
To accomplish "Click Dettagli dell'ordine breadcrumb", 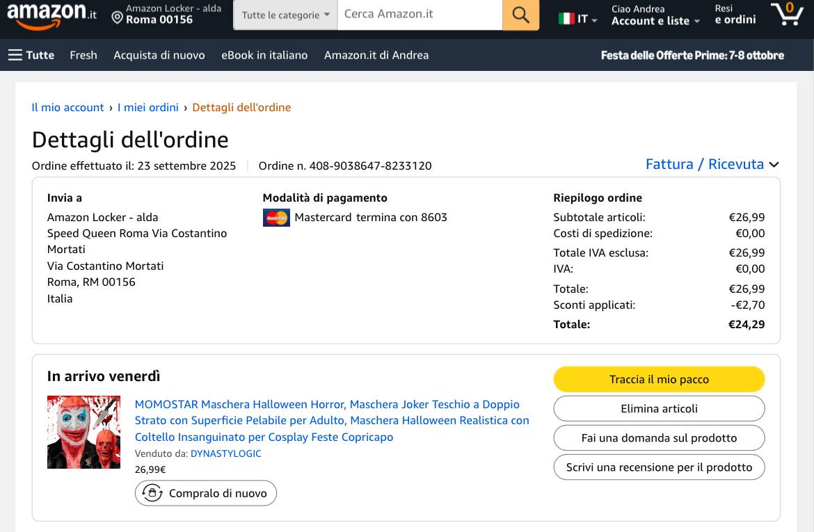I will 241,107.
